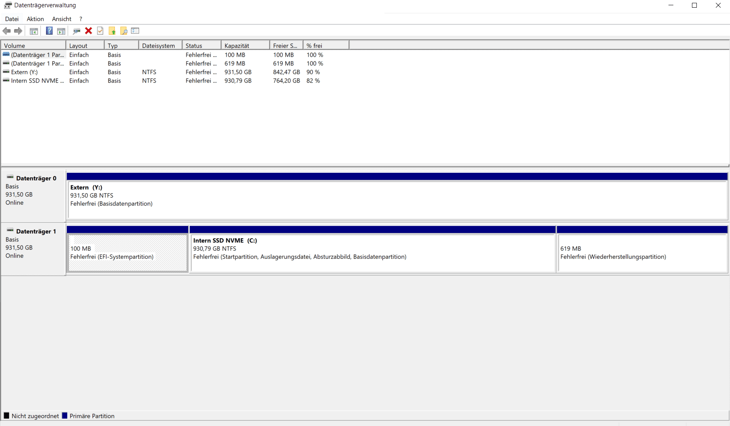
Task: Click the connect/rescan disk toolbar icon
Action: [x=76, y=31]
